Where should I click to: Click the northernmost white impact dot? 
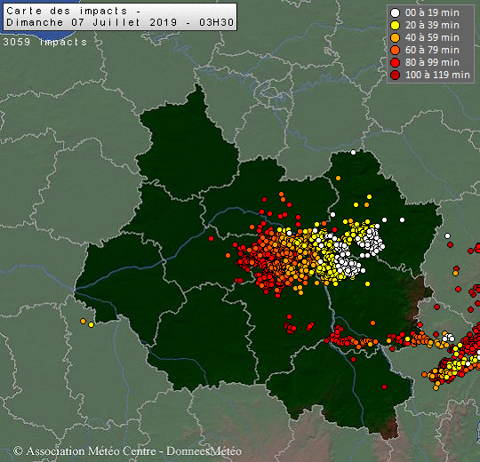click(x=353, y=152)
